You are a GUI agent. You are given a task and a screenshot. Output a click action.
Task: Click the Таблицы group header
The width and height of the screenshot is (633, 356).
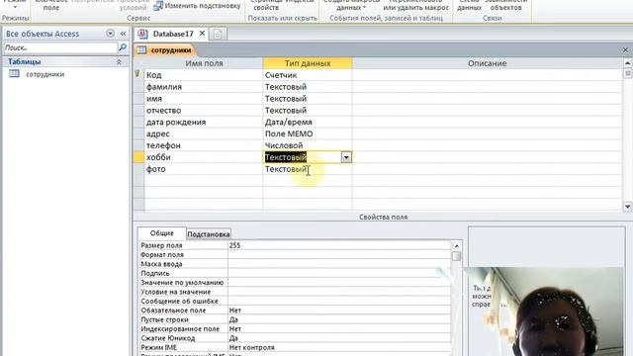65,62
